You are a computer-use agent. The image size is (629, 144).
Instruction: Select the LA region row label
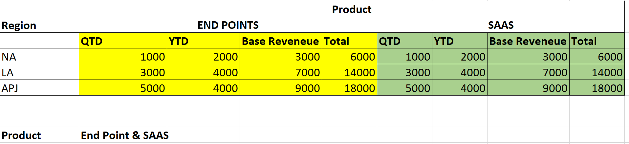(x=39, y=72)
